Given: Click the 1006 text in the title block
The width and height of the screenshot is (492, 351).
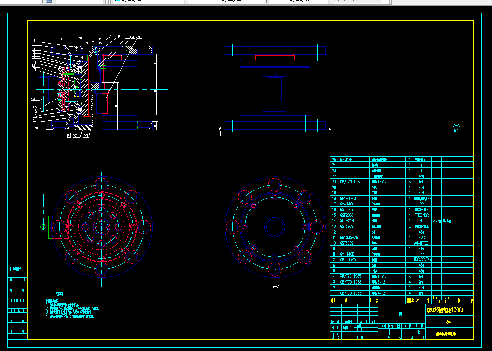Looking at the screenshot, I should click(x=456, y=310).
